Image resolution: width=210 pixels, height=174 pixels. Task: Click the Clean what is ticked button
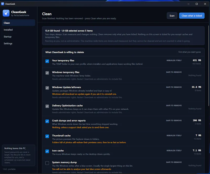click(192, 16)
